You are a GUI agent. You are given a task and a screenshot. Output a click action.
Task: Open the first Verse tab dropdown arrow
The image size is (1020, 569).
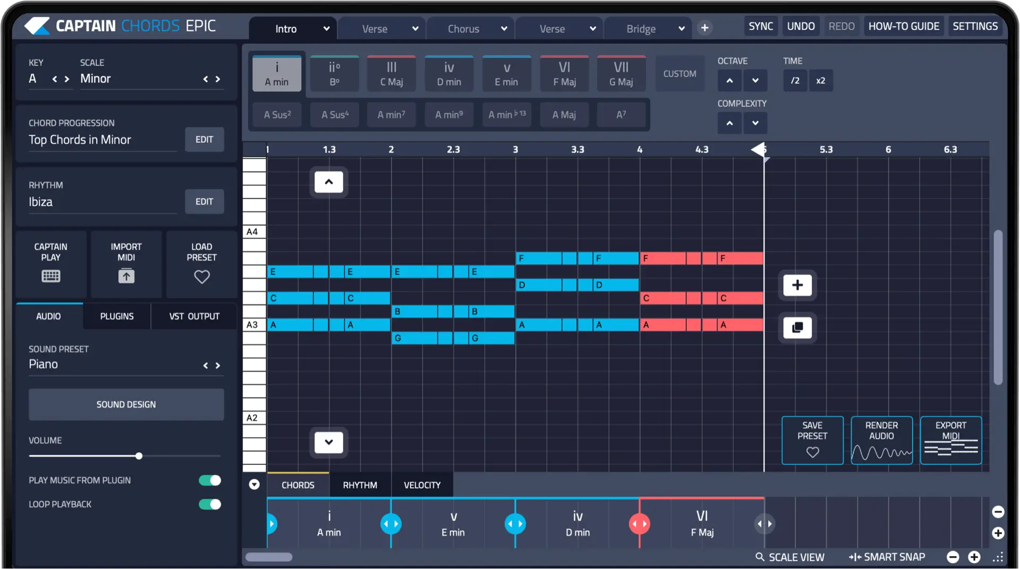point(415,29)
